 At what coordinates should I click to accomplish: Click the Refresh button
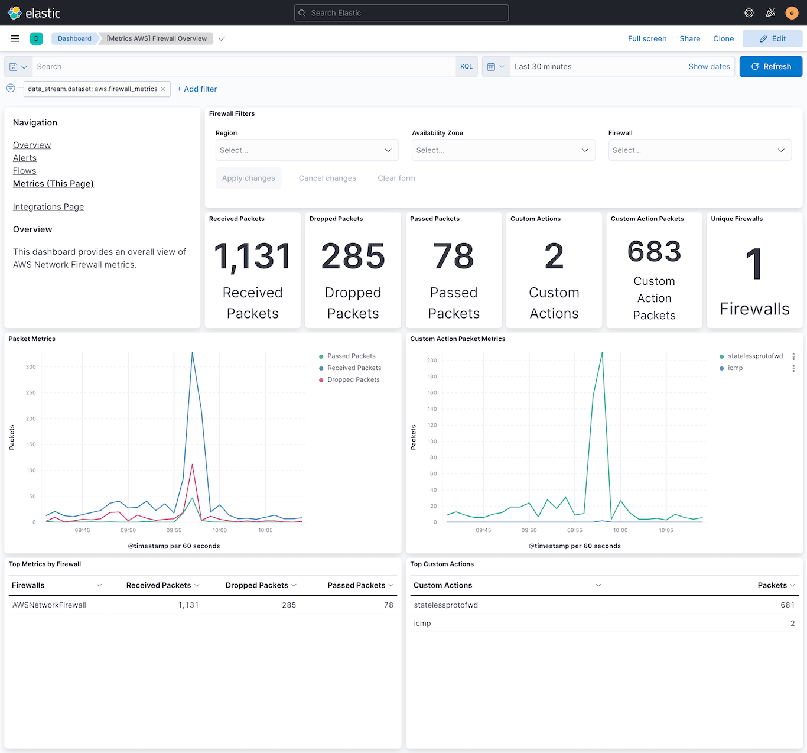(770, 66)
